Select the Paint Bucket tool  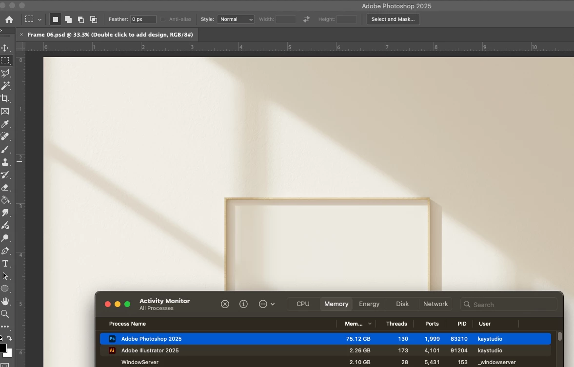tap(5, 200)
